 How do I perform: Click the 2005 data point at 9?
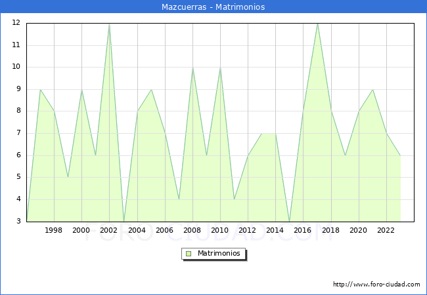151,90
